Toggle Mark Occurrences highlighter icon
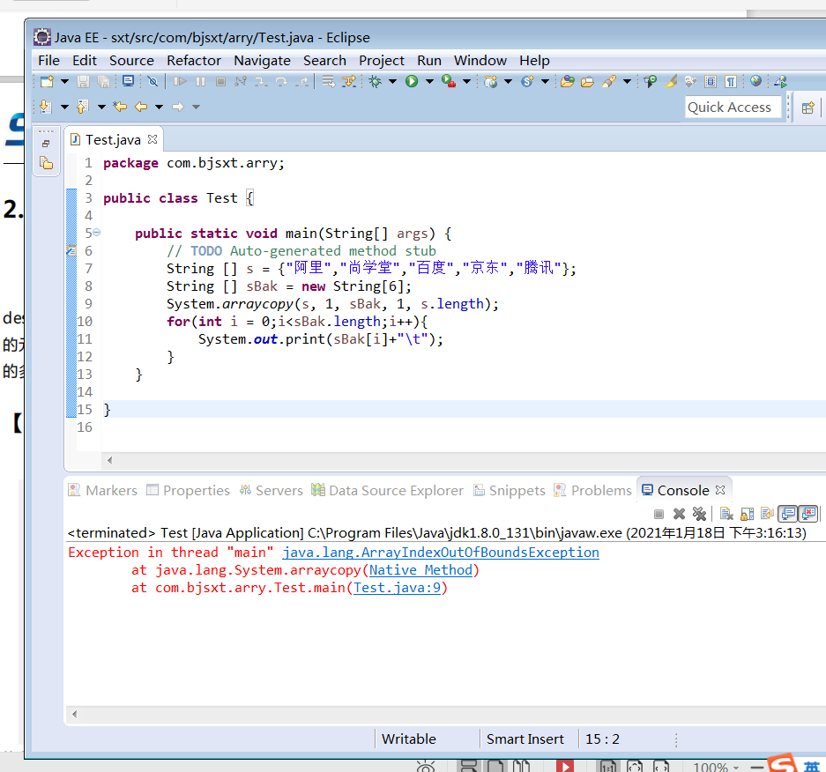 click(671, 82)
